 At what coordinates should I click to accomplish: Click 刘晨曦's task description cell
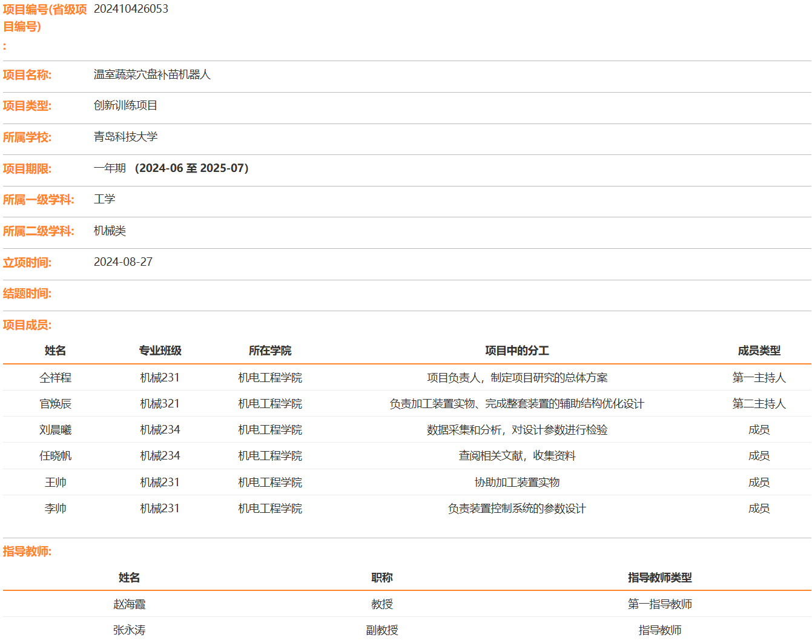coord(517,430)
